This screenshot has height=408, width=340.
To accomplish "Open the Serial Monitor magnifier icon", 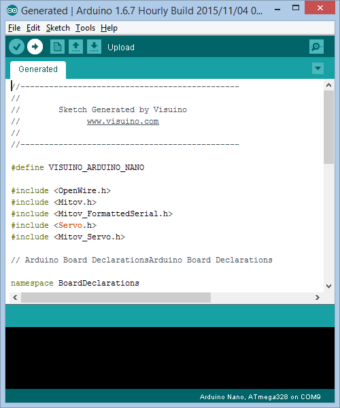I will [x=316, y=47].
